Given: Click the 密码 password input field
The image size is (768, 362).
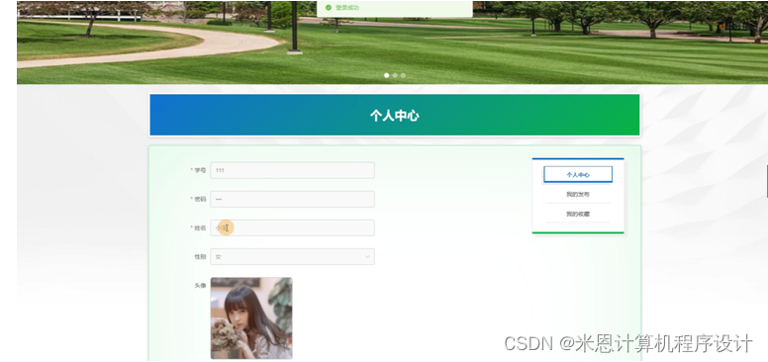Looking at the screenshot, I should pos(292,199).
